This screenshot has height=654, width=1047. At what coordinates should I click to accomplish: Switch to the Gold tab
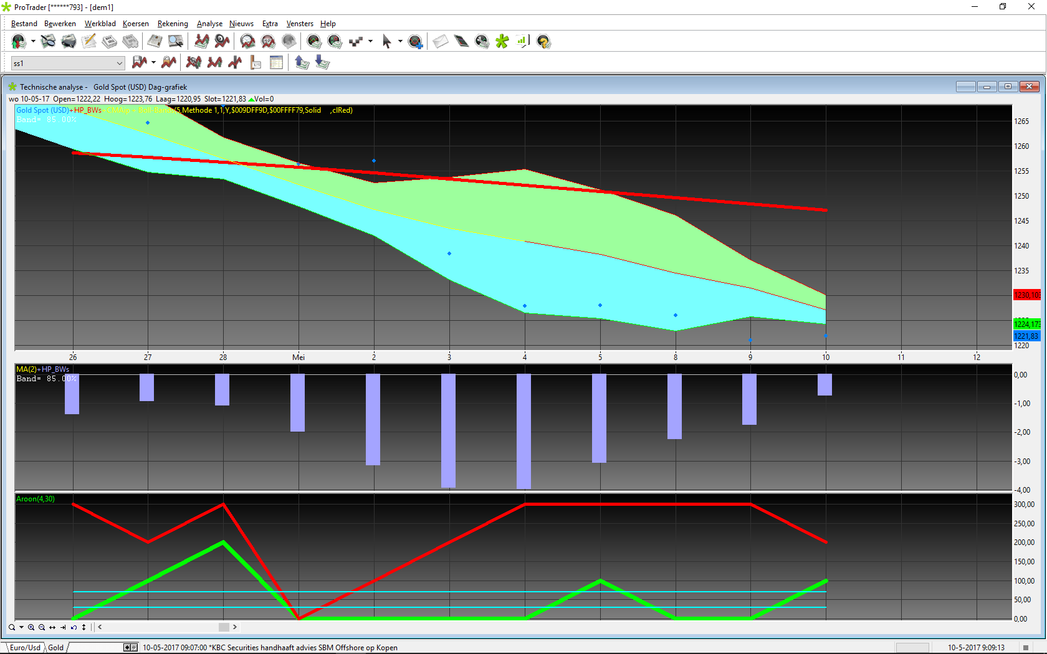coord(56,647)
